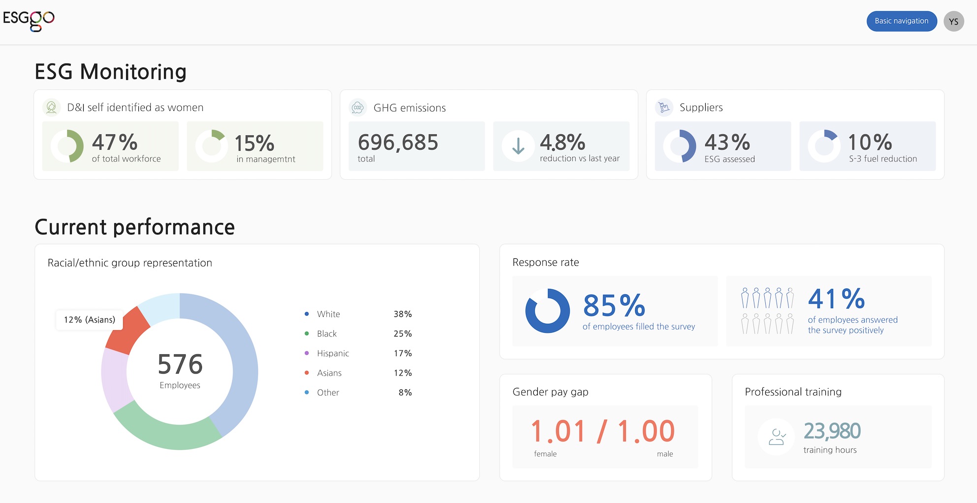The image size is (977, 503).
Task: Click the 85% survey response donut chart
Action: pos(547,311)
